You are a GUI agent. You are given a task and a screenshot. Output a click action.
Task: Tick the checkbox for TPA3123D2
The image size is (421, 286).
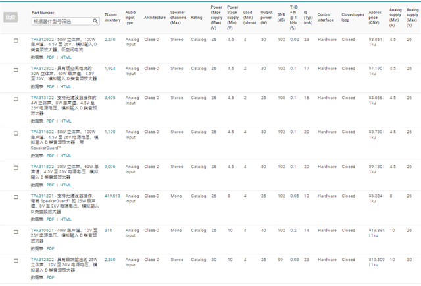tap(16, 261)
